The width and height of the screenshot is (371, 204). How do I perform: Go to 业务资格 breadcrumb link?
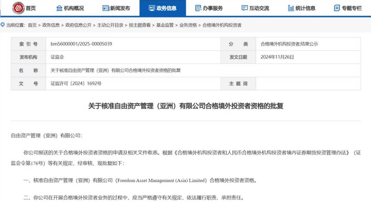click(188, 25)
